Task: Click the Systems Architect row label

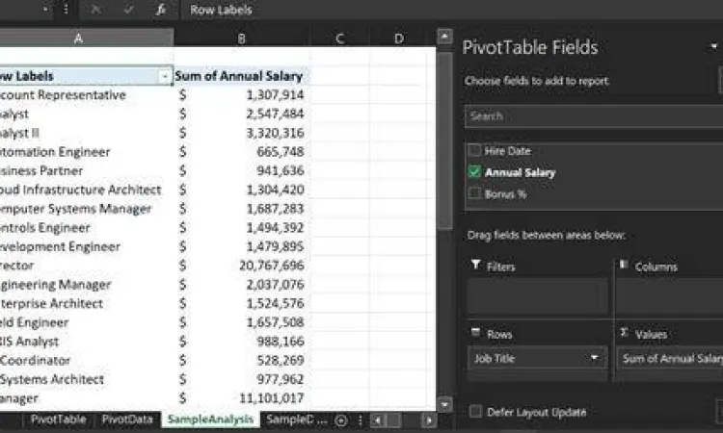Action: pyautogui.click(x=52, y=380)
